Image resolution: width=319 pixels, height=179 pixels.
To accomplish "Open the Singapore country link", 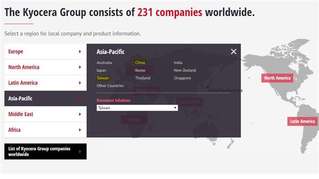I will pos(182,78).
